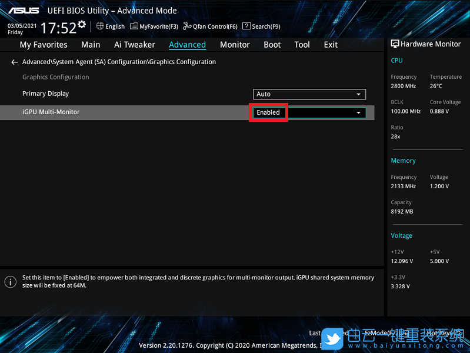Select the iGPU Multi-Monitor setting row
Viewport: 470px width, 353px height.
(x=118, y=112)
